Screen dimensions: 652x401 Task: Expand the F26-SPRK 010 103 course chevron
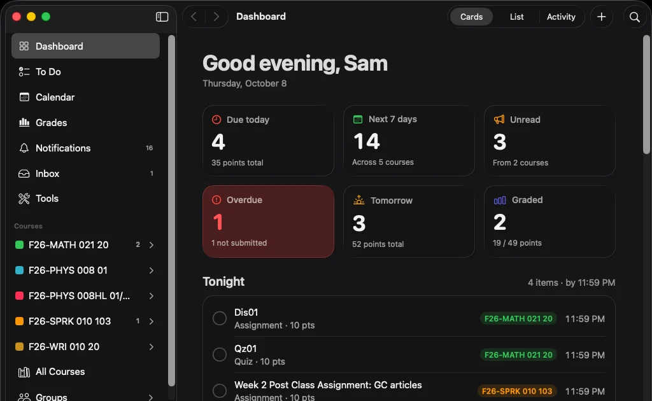click(152, 321)
